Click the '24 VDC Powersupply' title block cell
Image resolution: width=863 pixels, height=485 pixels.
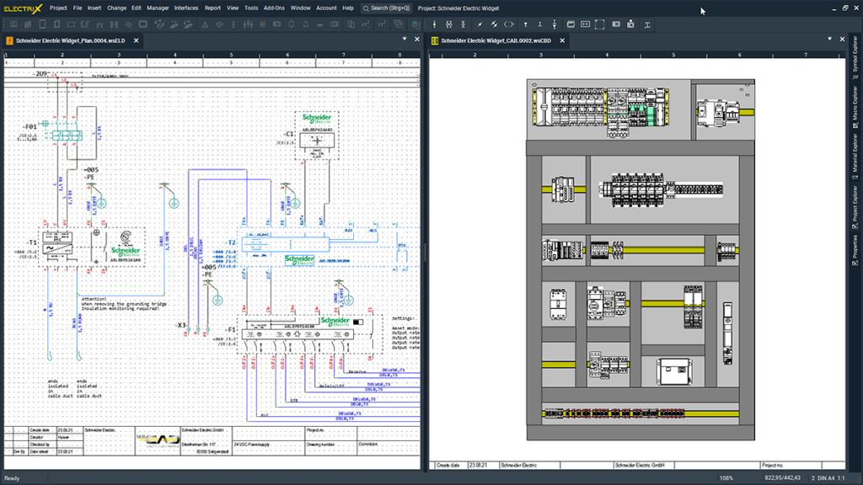[251, 445]
